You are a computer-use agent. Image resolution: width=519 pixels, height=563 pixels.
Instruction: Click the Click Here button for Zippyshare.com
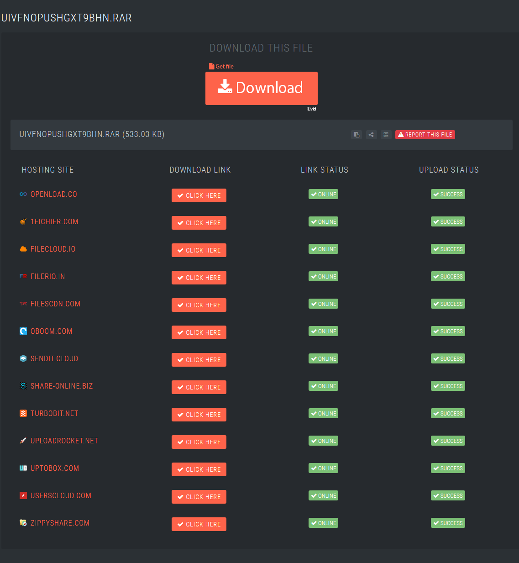199,524
